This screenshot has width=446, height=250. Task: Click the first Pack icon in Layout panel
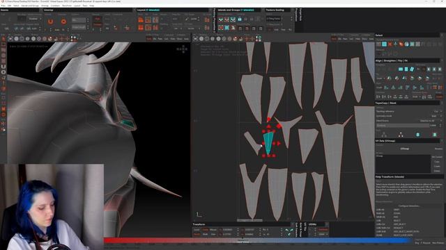(141, 20)
